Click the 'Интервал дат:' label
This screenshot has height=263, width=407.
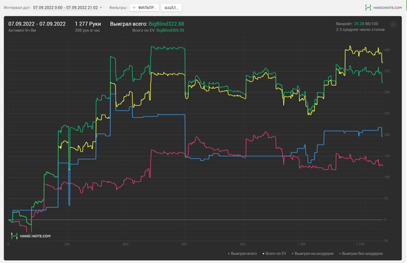click(x=17, y=8)
